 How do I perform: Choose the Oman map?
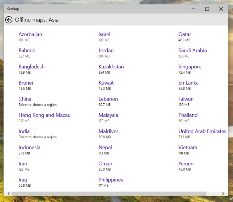(106, 164)
